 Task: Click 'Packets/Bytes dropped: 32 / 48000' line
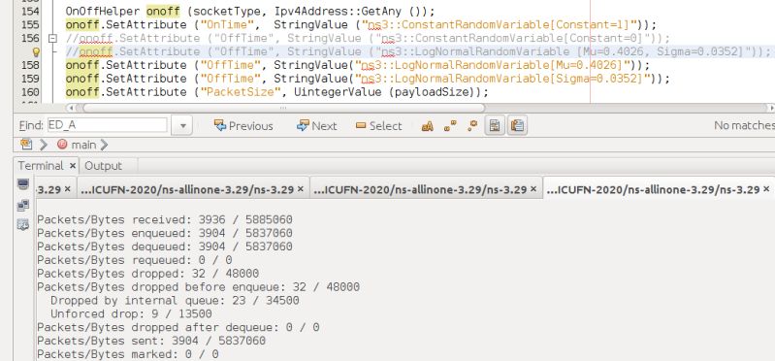point(147,273)
